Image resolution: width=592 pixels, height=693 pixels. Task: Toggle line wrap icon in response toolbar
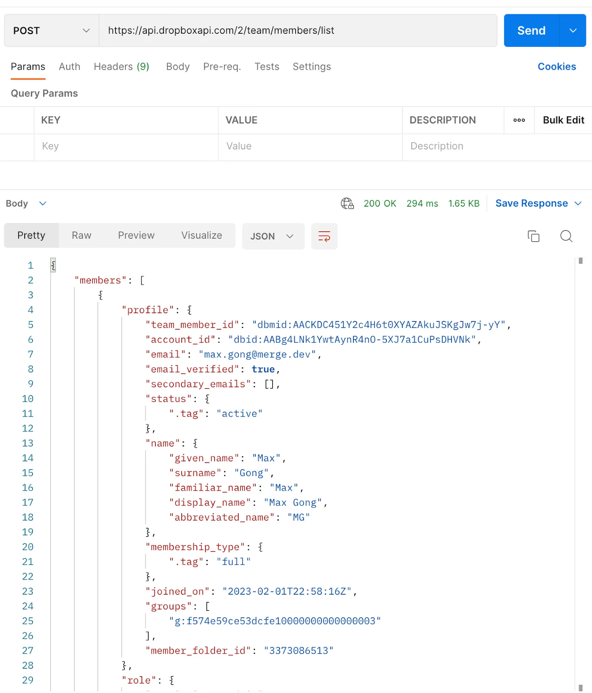tap(324, 236)
